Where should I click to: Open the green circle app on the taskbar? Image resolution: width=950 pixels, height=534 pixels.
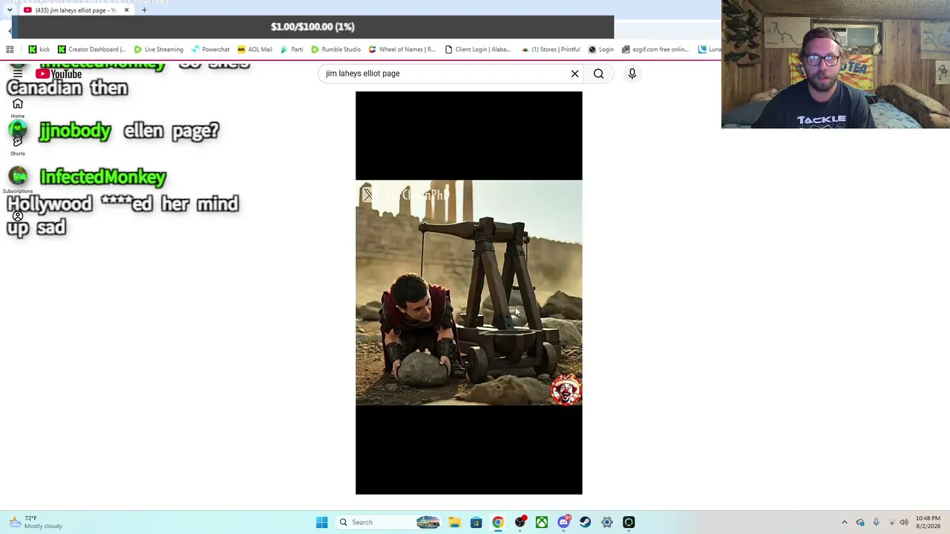629,522
